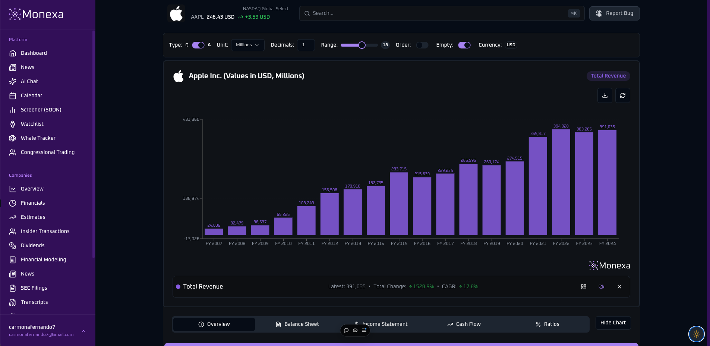This screenshot has height=346, width=710.
Task: Click the sidebar scrollbar
Action: [x=93, y=144]
